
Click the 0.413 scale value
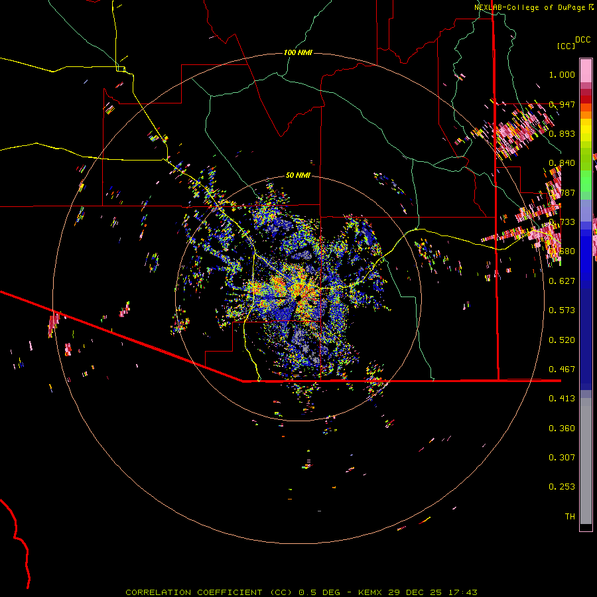[x=562, y=399]
